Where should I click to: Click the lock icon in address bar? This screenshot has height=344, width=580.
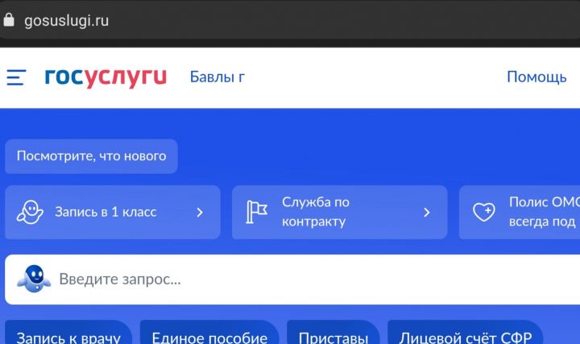(9, 20)
